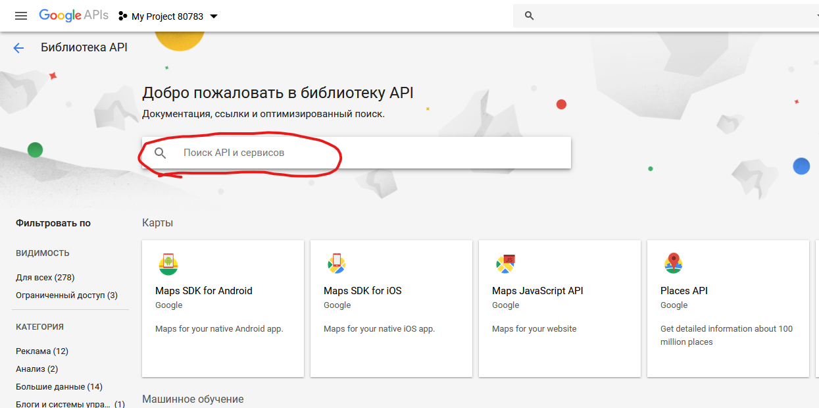Open Maps JavaScript API title

click(x=537, y=291)
